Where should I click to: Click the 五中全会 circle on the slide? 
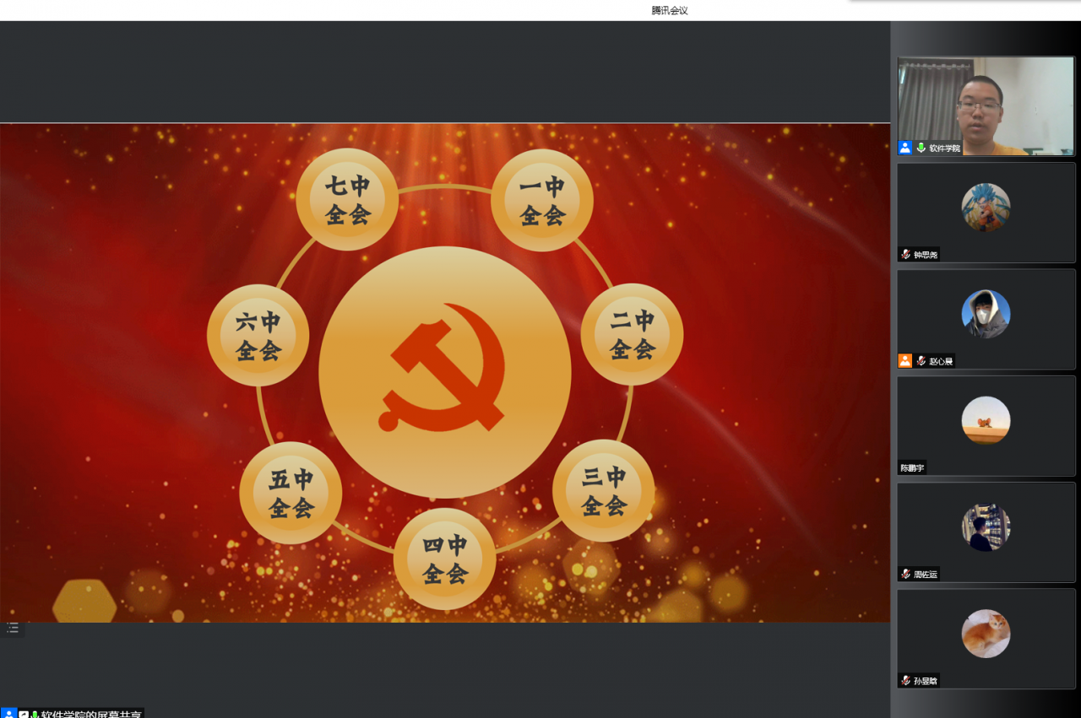point(291,493)
